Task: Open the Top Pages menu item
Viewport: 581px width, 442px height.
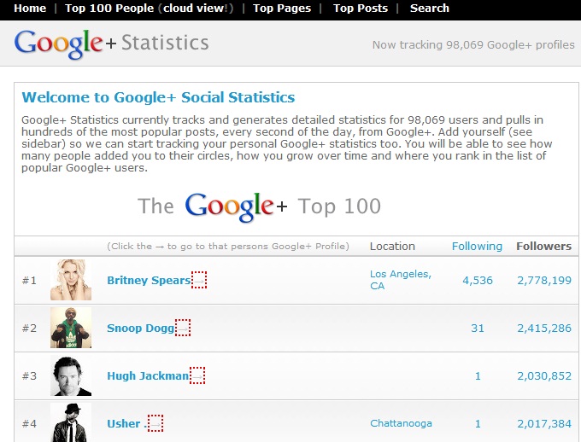Action: [282, 9]
